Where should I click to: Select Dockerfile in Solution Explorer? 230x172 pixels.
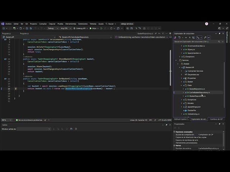pos(192,110)
